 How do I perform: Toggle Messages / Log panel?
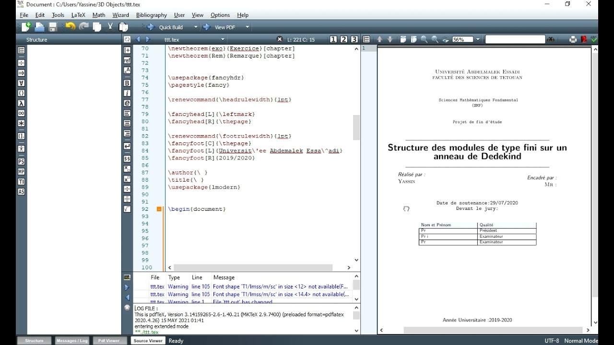[72, 341]
